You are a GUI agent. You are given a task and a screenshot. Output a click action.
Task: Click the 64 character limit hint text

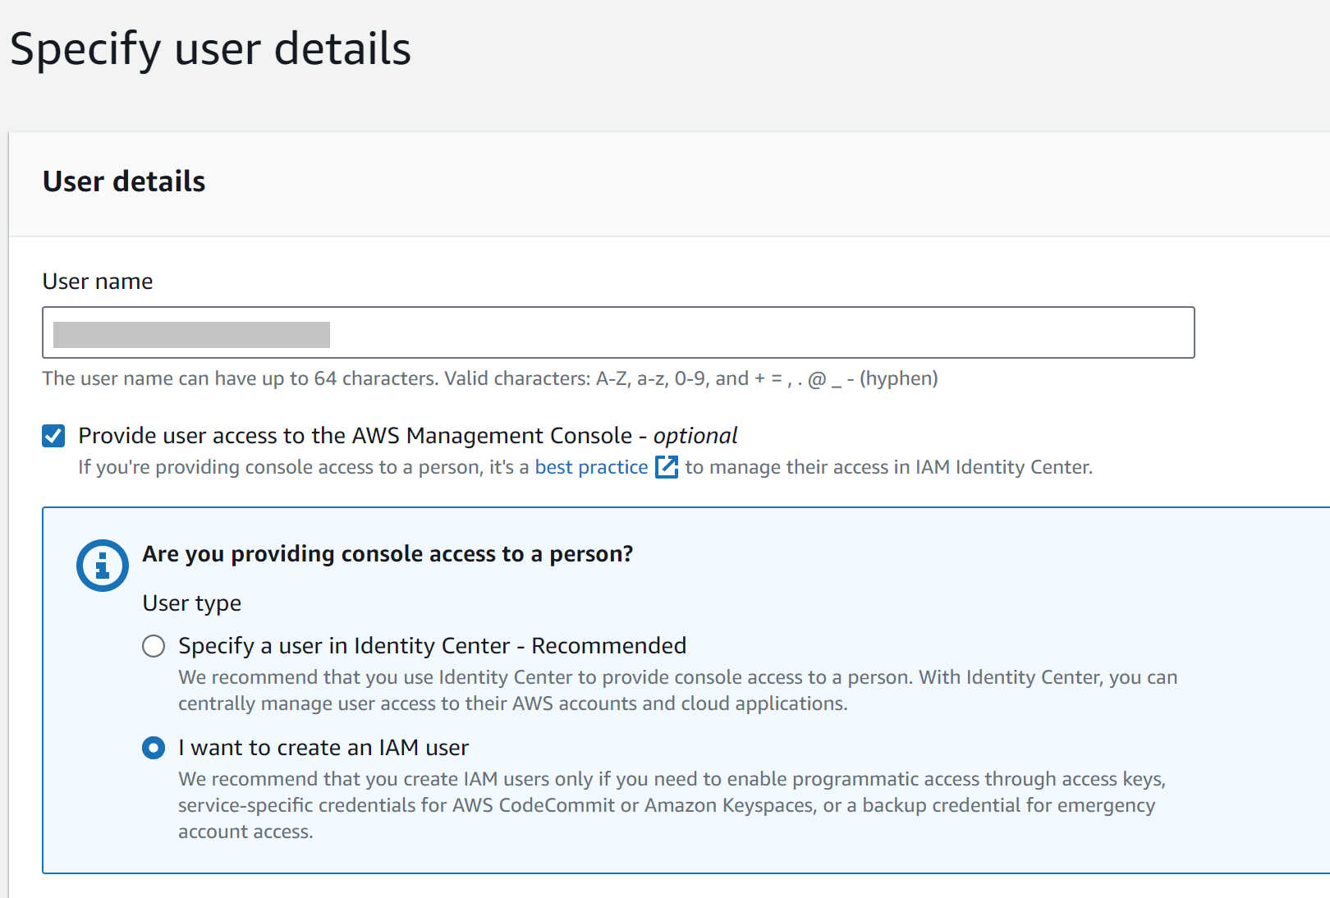point(490,378)
